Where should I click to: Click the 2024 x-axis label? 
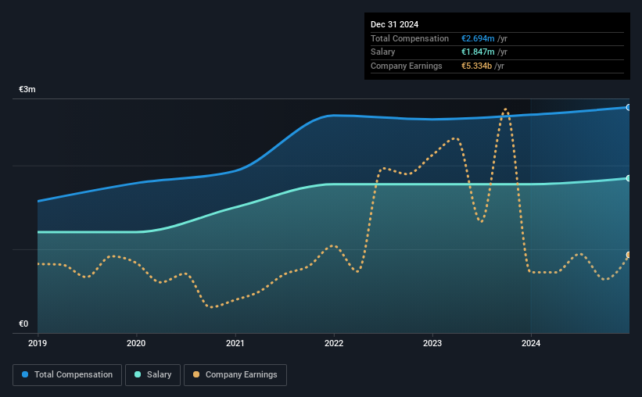[x=531, y=343]
